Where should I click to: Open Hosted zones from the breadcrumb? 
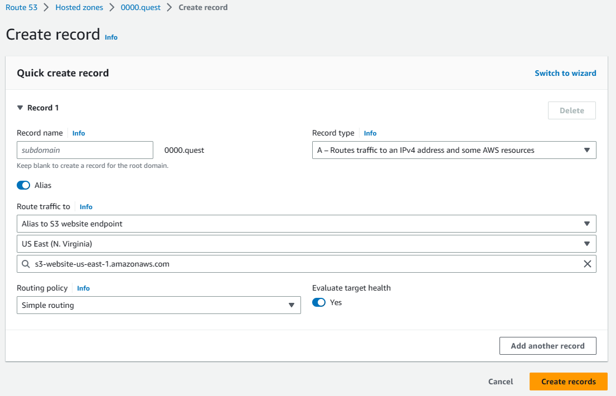tap(79, 7)
